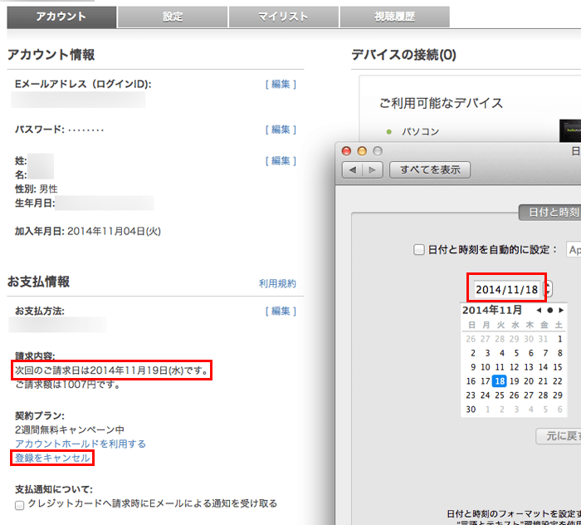Screen dimensions: 581x525
Task: Select day 19 in the November calendar
Action: (x=514, y=381)
